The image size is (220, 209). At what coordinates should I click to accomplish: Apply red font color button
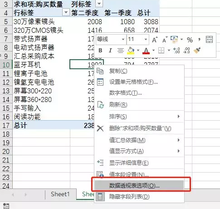tap(146, 51)
